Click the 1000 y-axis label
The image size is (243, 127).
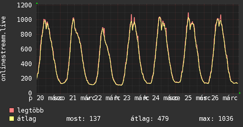[x=24, y=20]
